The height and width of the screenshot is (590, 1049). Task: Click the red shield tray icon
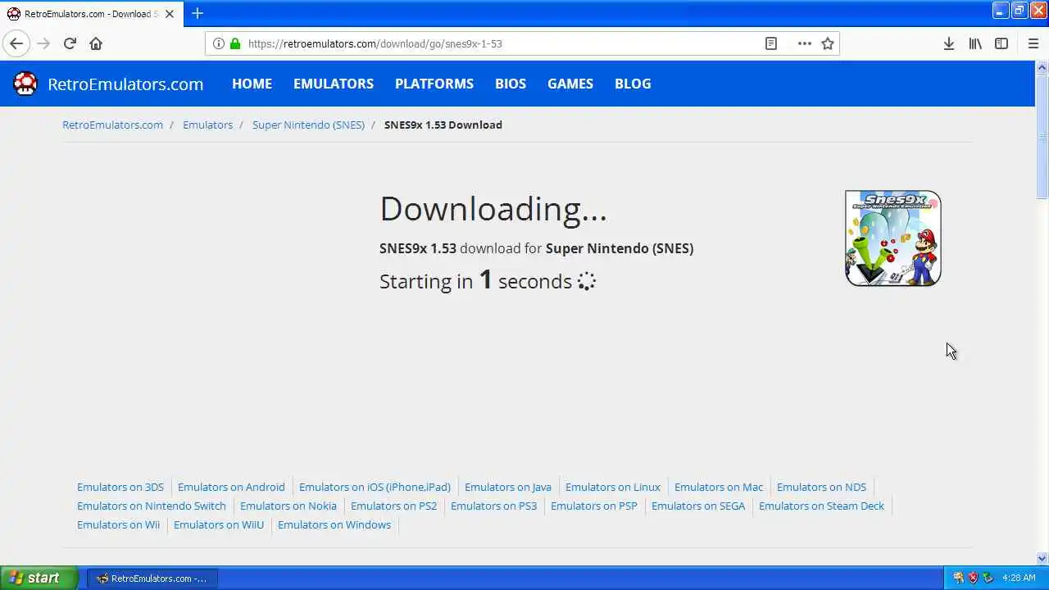pos(974,578)
